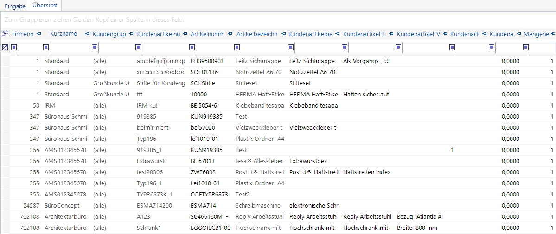The image size is (556, 234).
Task: Open the column chooser icon left of Firmenn
Action: coord(5,34)
